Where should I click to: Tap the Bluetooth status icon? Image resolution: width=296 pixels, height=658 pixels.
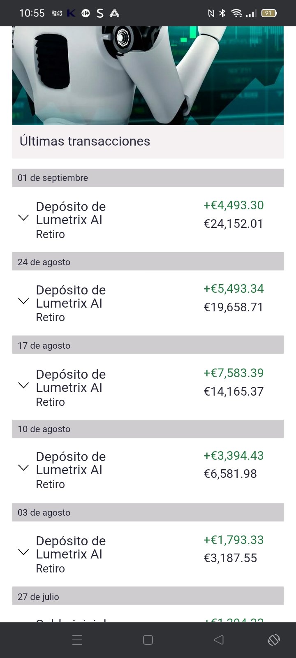click(222, 13)
